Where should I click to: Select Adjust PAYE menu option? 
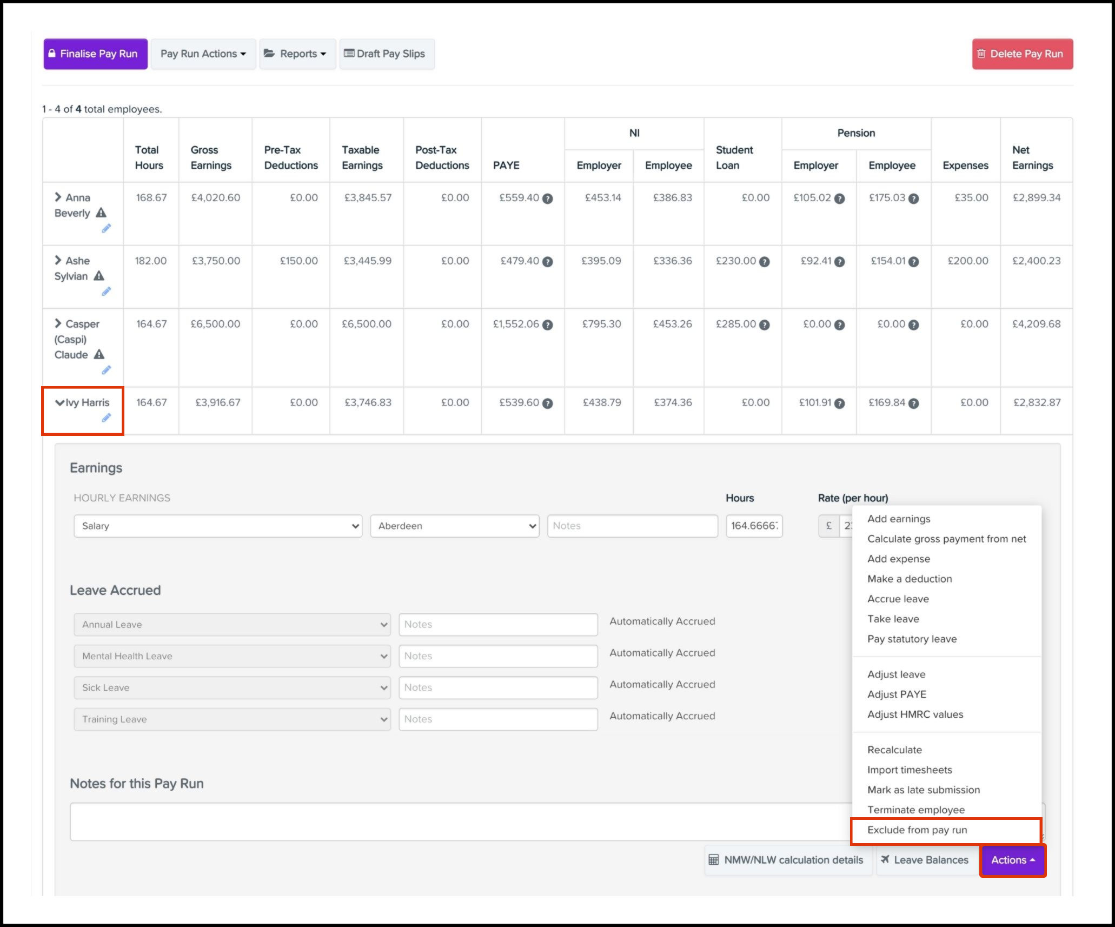(x=897, y=694)
